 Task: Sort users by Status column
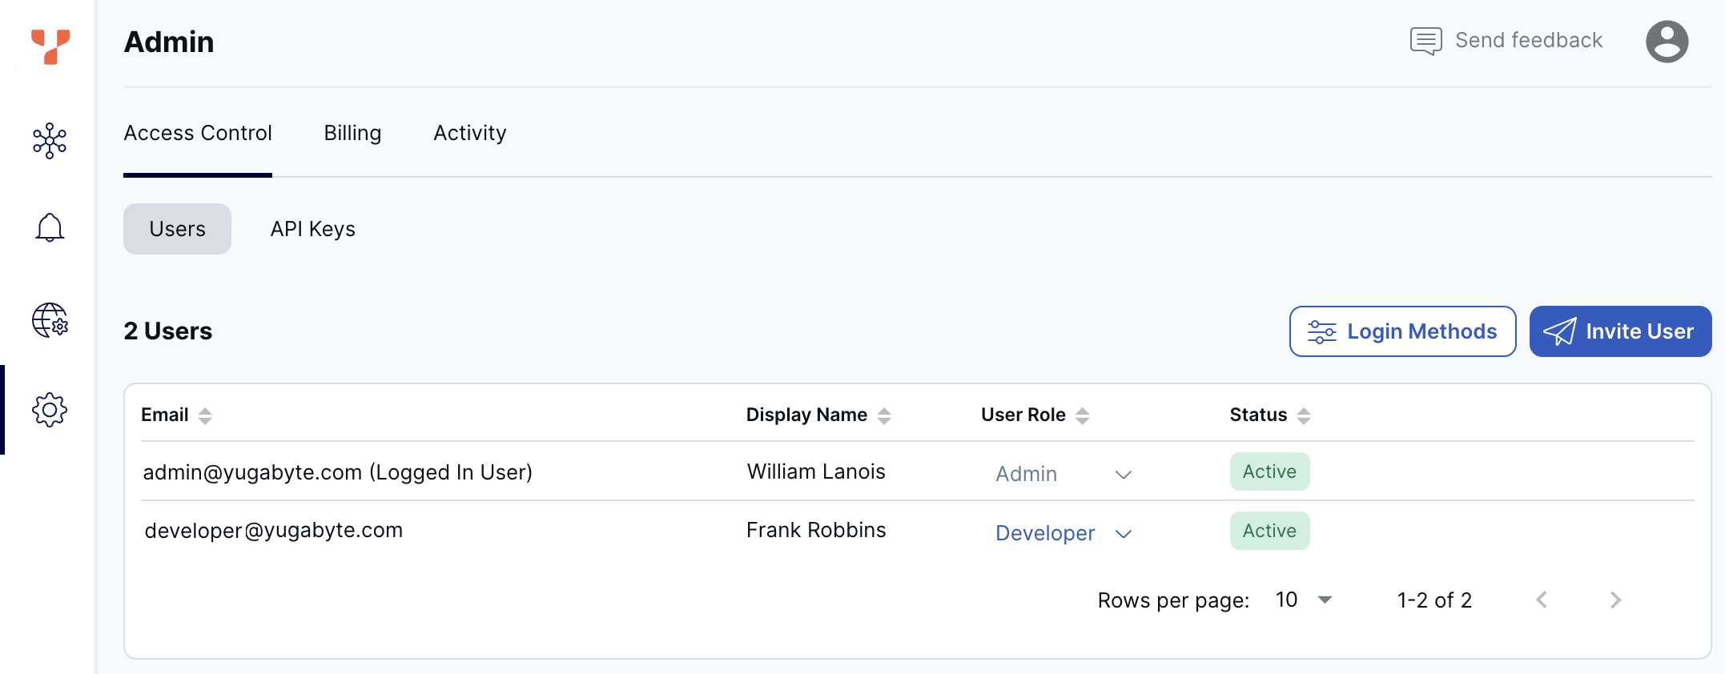click(1304, 415)
